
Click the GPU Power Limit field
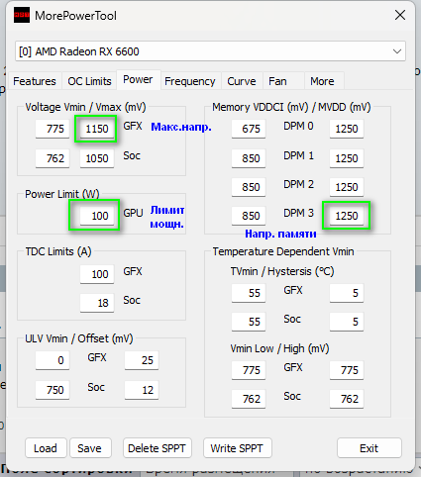[97, 216]
